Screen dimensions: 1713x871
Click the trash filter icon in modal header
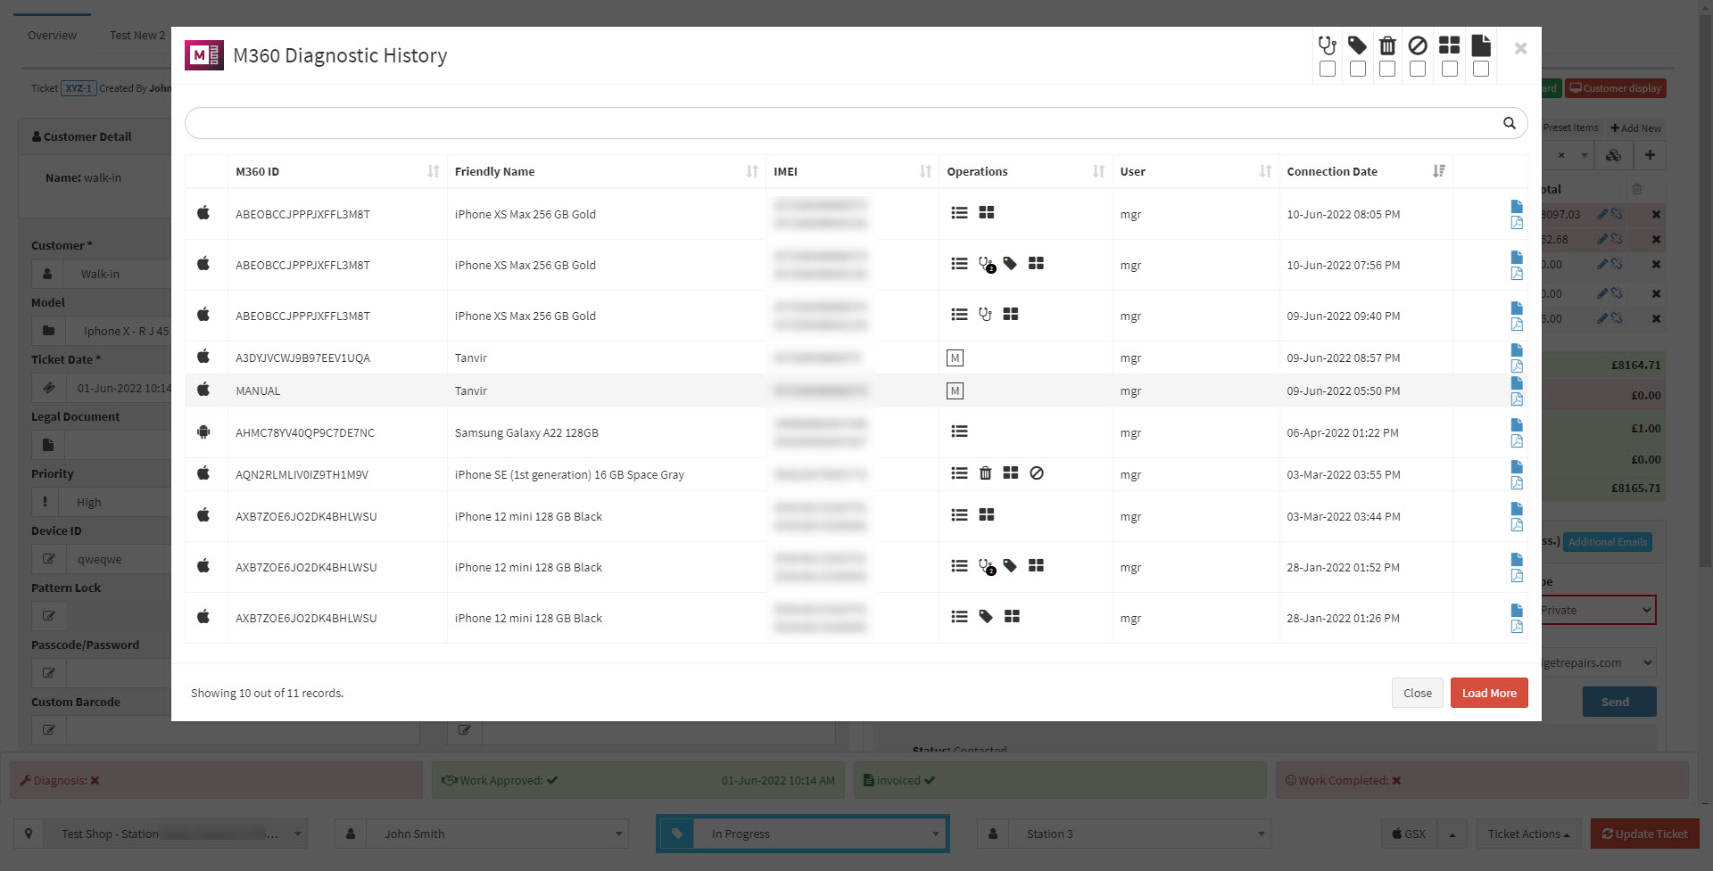click(x=1387, y=45)
